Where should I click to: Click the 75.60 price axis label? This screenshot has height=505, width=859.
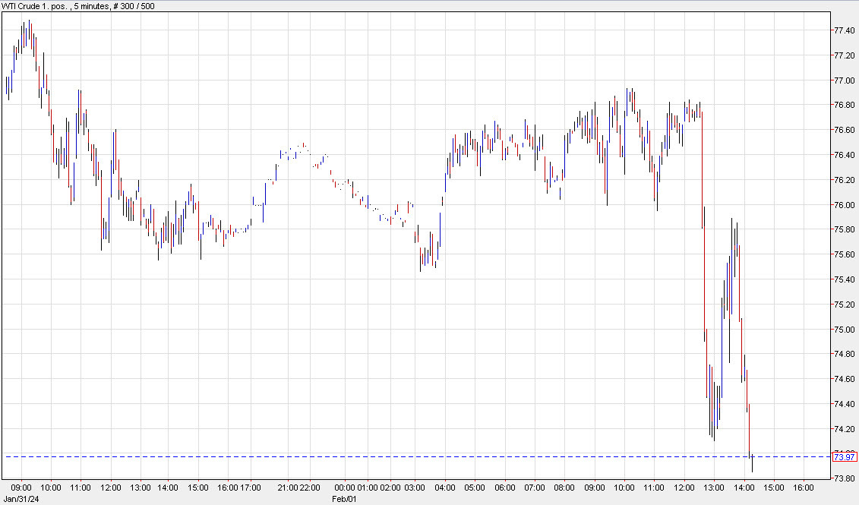coord(845,254)
